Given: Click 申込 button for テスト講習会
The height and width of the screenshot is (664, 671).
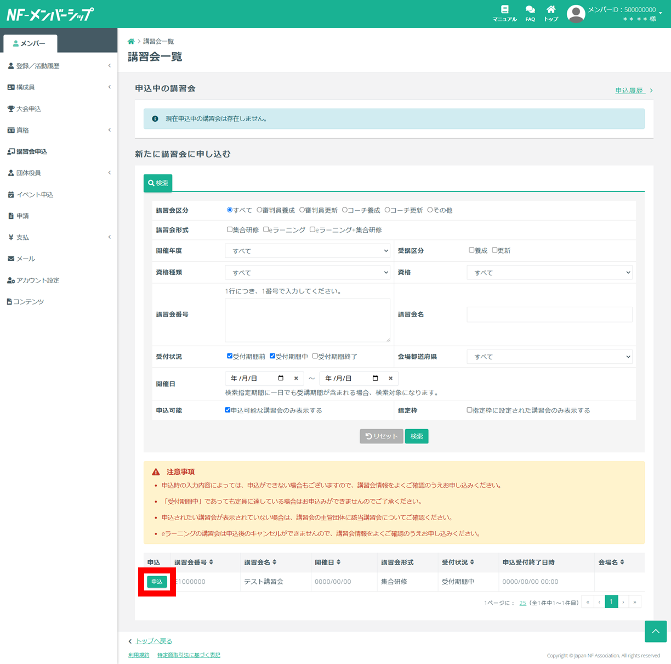Looking at the screenshot, I should [157, 582].
